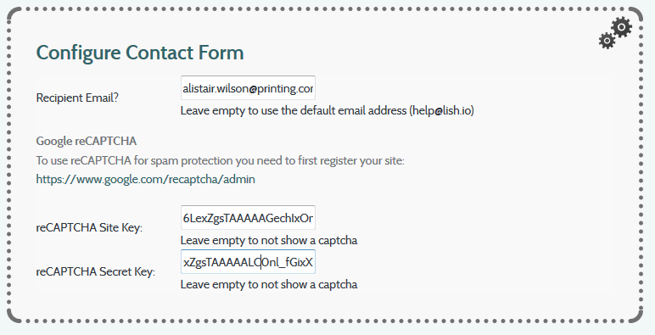Click the gears settings icon
Image resolution: width=655 pixels, height=335 pixels.
coord(615,32)
